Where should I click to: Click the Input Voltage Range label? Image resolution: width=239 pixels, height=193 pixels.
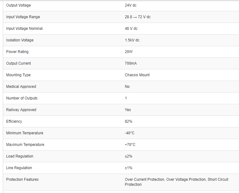(23, 17)
